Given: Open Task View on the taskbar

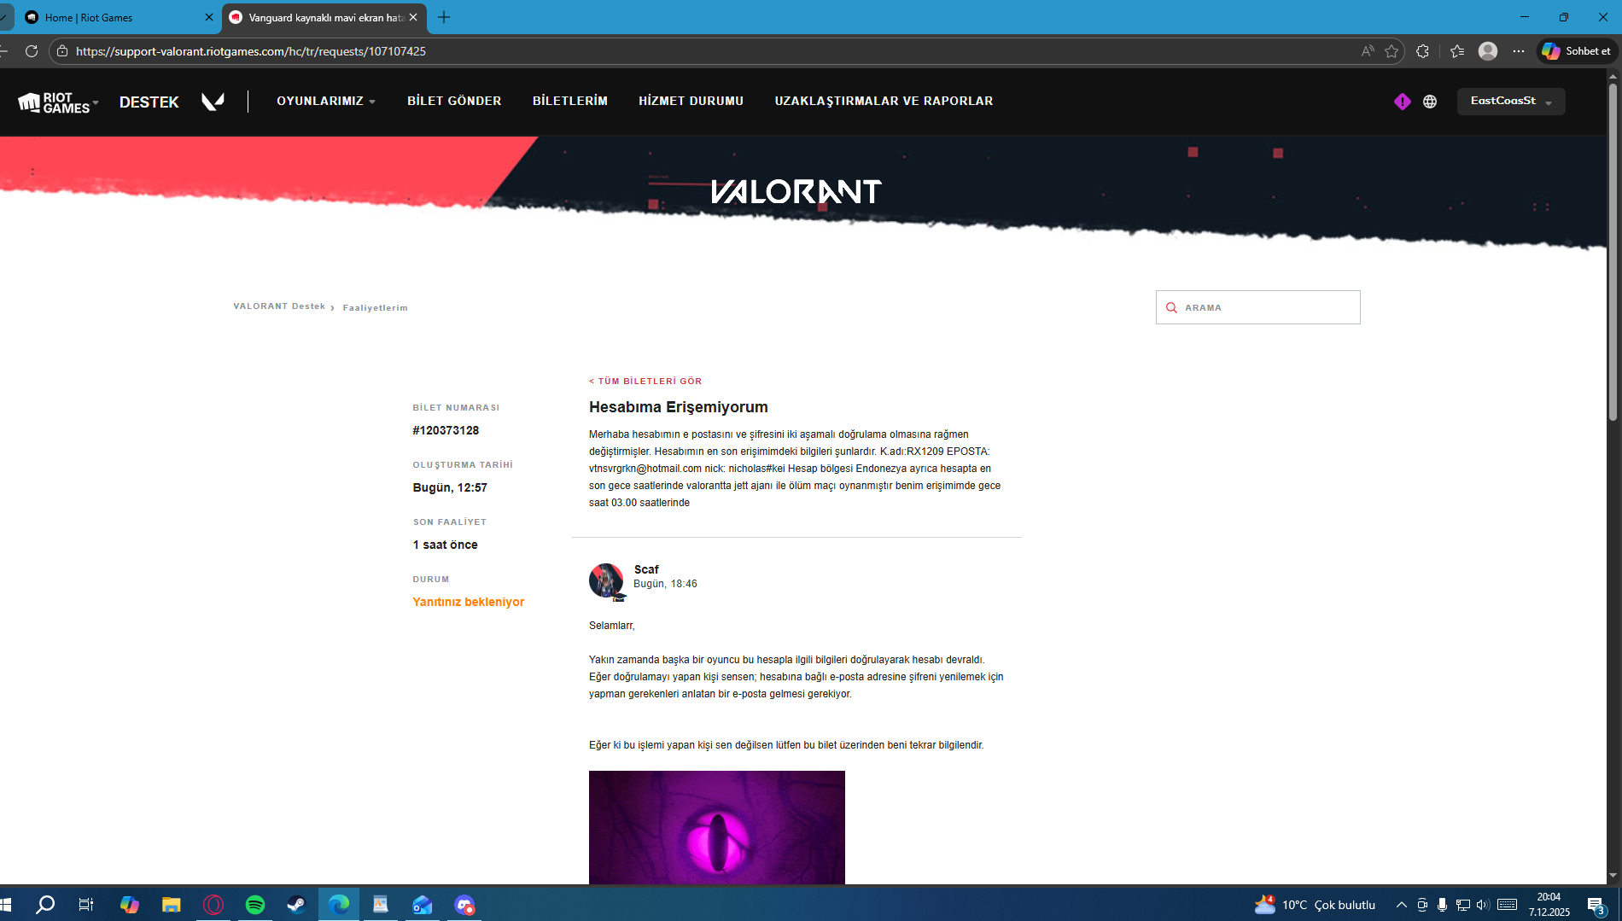Looking at the screenshot, I should [x=86, y=905].
